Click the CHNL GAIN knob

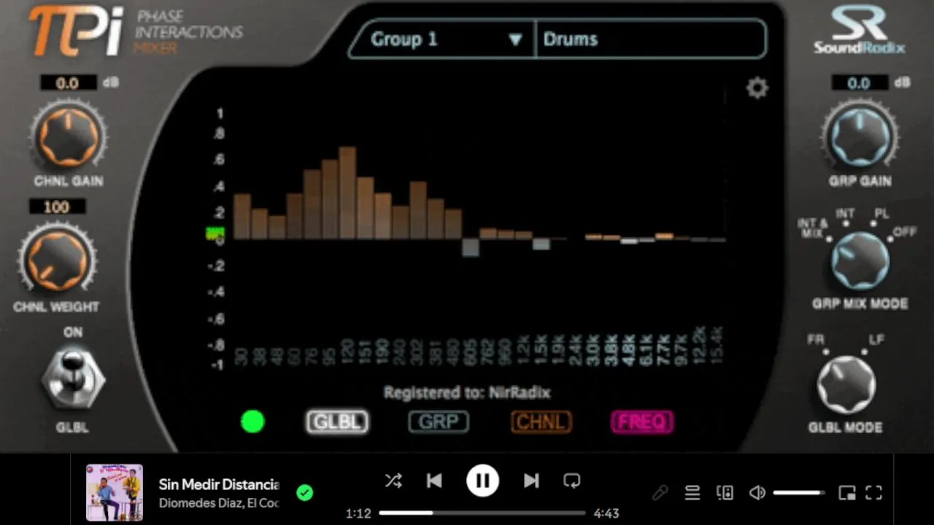[69, 136]
